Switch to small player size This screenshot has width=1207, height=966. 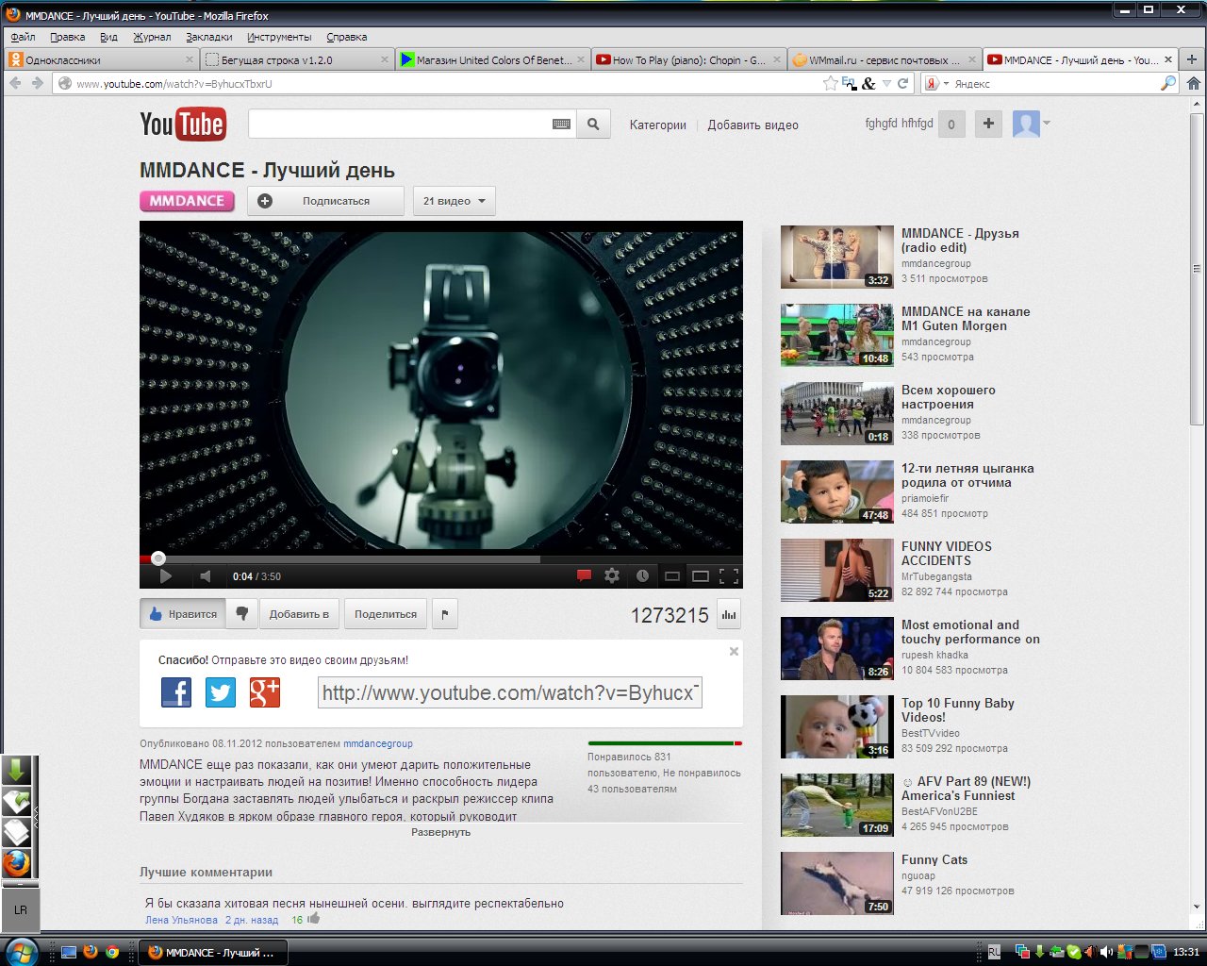click(x=672, y=575)
